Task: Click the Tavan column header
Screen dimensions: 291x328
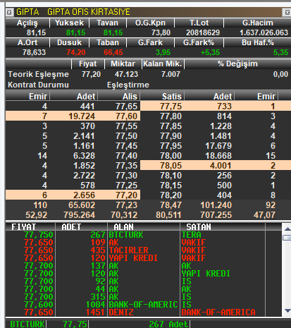Action: pos(108,23)
